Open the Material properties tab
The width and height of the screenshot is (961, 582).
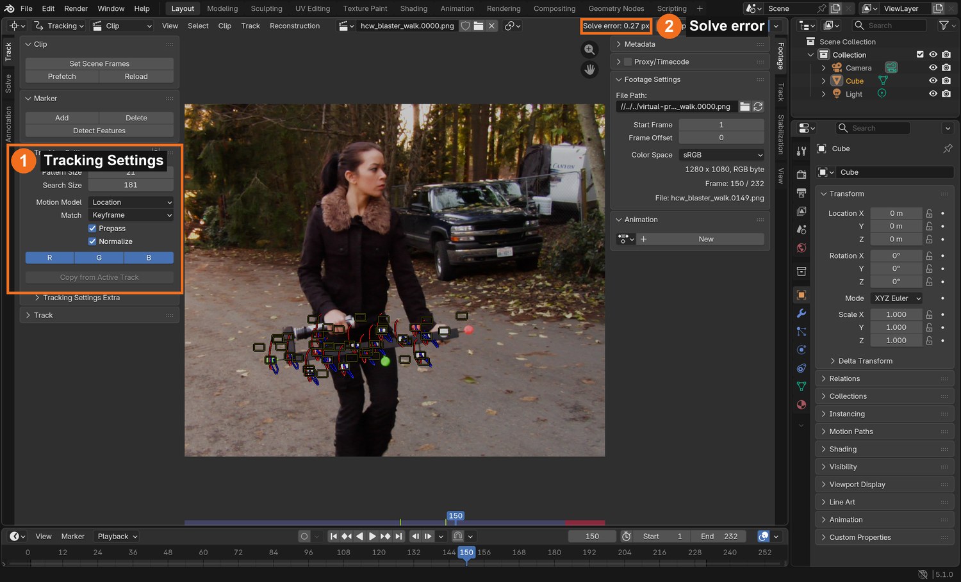tap(801, 405)
